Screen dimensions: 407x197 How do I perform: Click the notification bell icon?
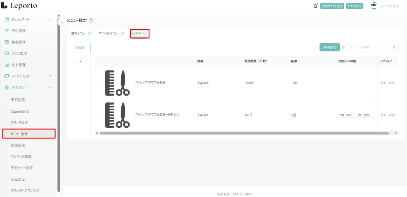point(316,6)
